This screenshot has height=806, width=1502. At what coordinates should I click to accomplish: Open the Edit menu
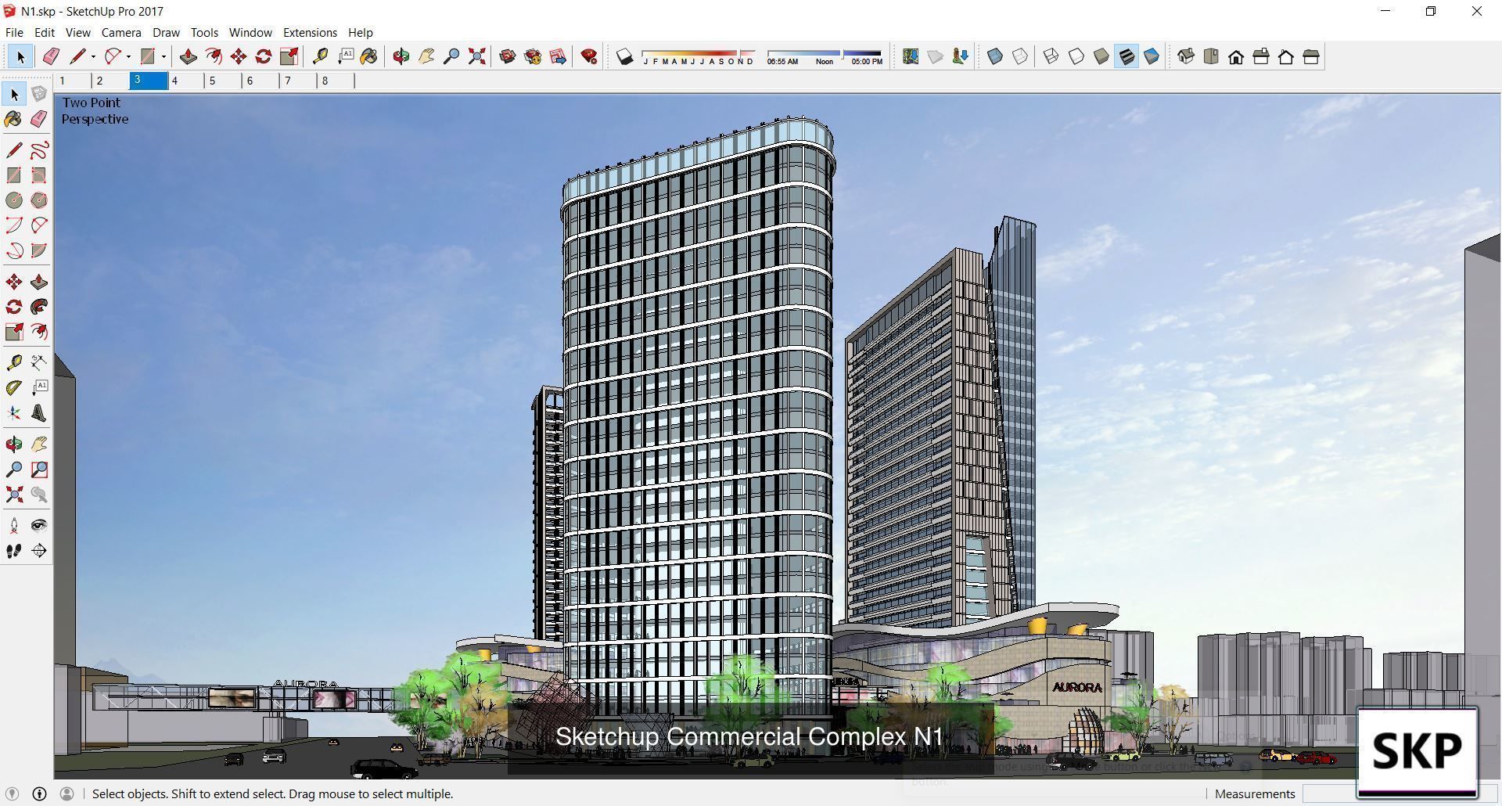(x=44, y=32)
